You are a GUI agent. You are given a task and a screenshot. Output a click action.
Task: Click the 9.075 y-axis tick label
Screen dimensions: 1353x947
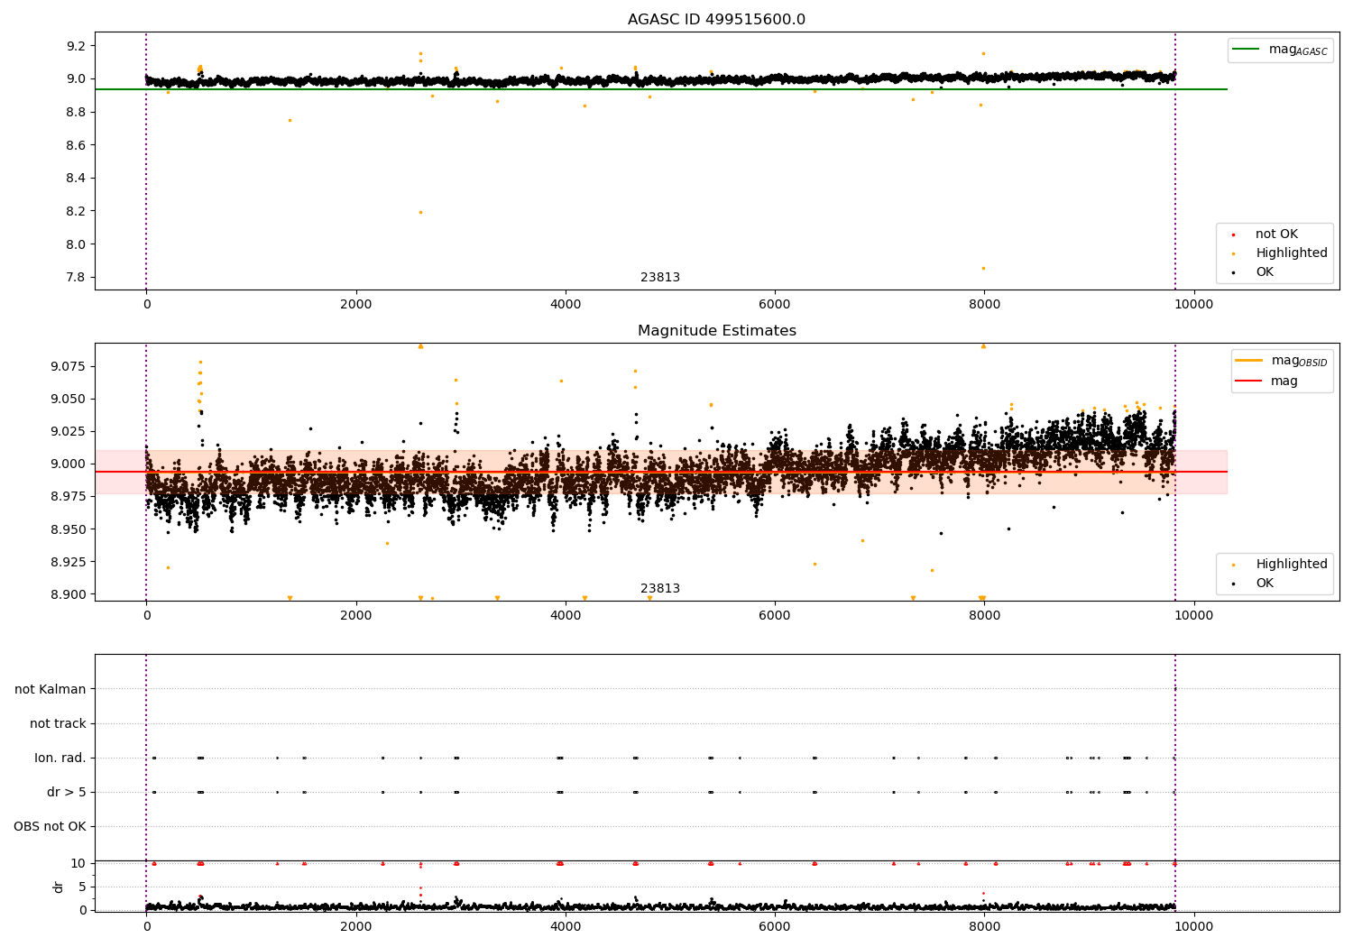click(69, 366)
